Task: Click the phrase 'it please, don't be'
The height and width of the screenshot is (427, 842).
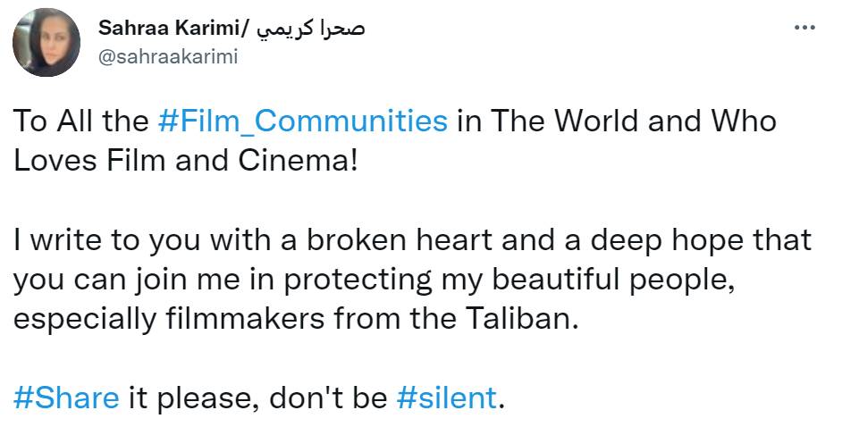Action: [257, 398]
